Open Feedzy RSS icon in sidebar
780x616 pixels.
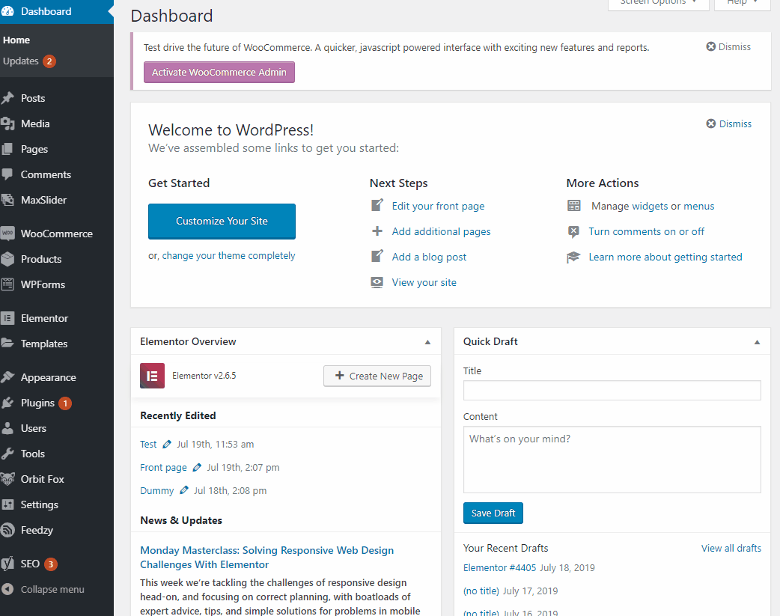[x=7, y=530]
